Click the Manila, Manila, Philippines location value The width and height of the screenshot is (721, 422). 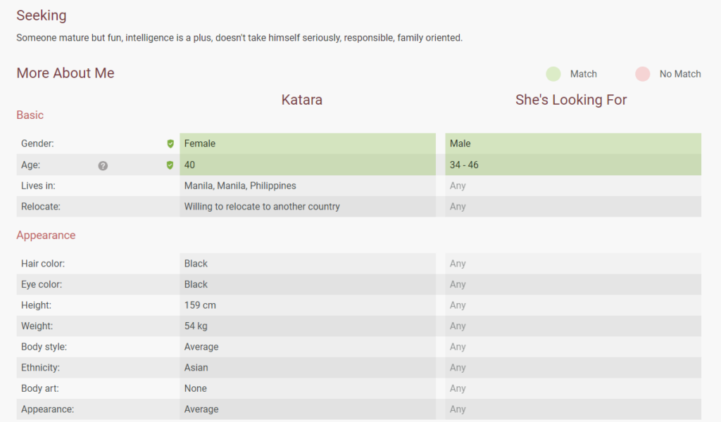pos(240,186)
